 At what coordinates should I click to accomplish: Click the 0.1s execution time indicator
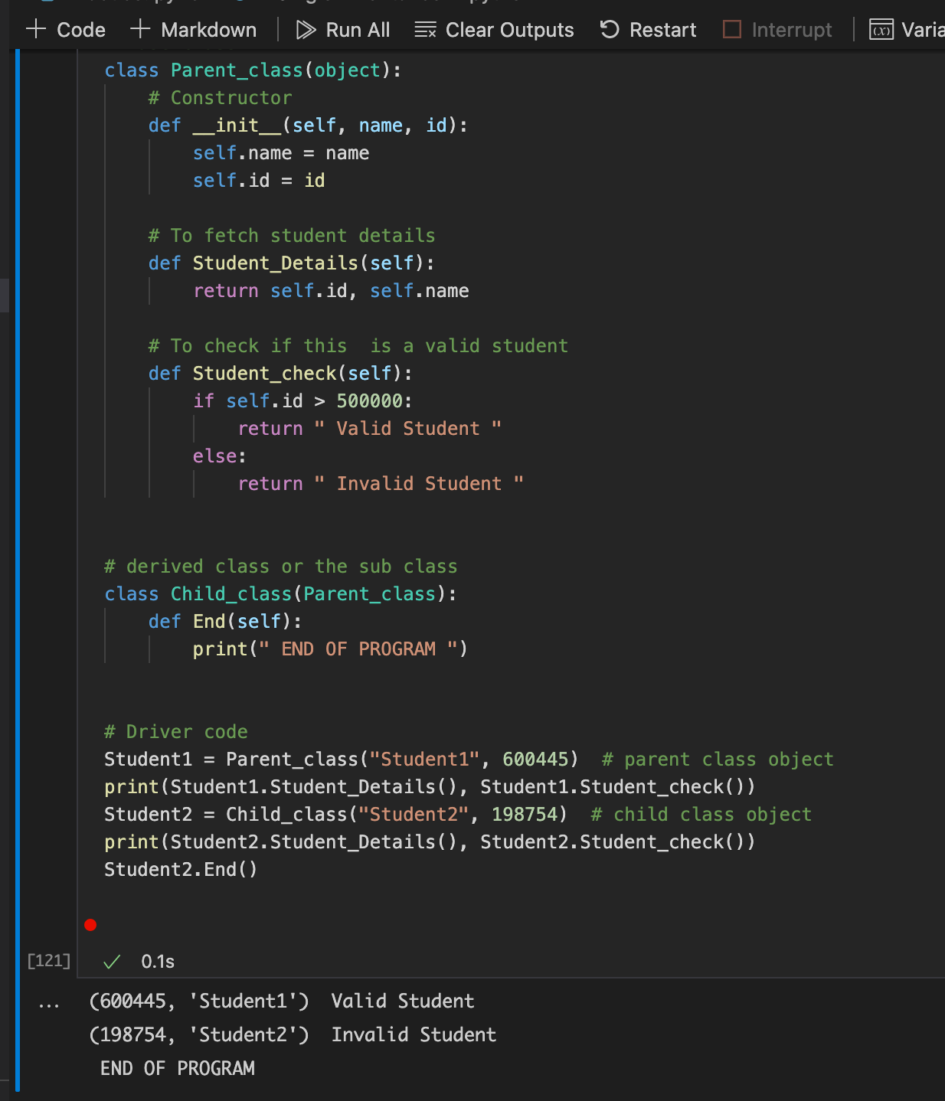pos(156,962)
